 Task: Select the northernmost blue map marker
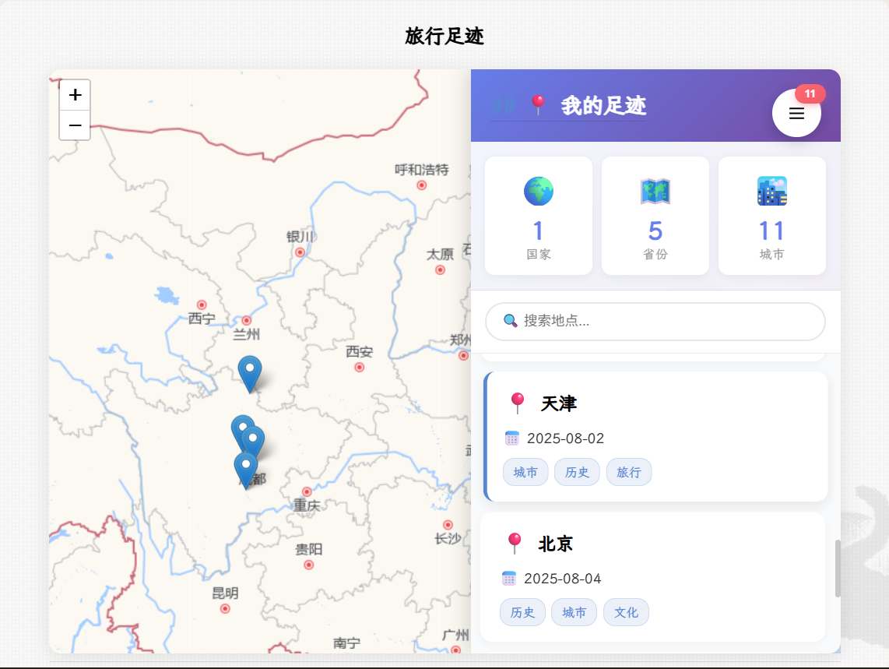(249, 375)
